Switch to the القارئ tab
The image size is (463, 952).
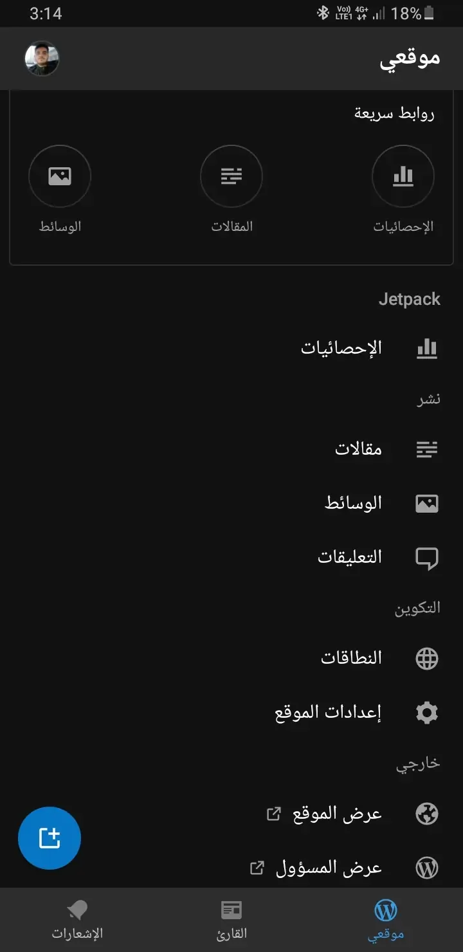click(x=232, y=920)
